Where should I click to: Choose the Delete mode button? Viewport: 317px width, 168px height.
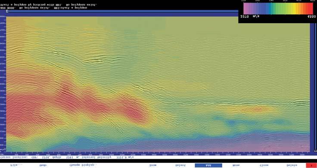tap(292, 165)
